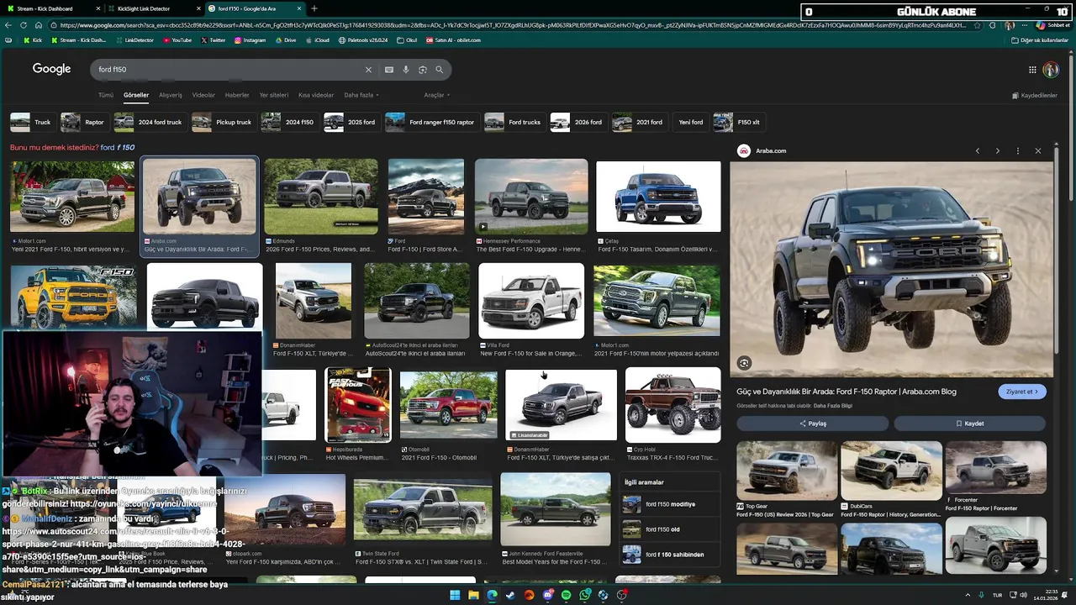Open LinkDetector bookmark
This screenshot has width=1076, height=605.
coord(134,40)
